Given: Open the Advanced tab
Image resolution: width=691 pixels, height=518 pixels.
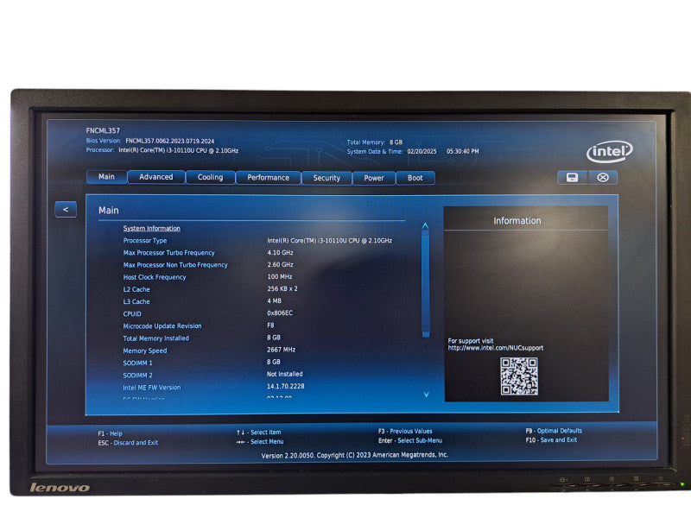Looking at the screenshot, I should click(156, 177).
